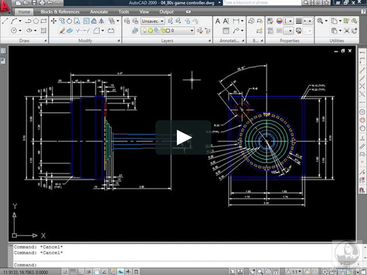The height and width of the screenshot is (275, 367).
Task: Select the Scale tool in Modify panel
Action: [86, 21]
